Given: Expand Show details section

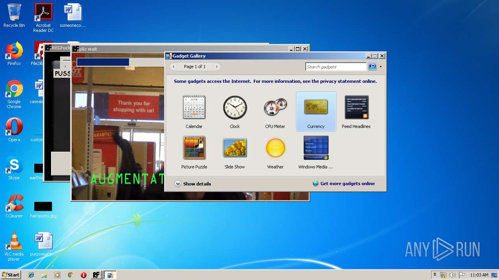Looking at the screenshot, I should (x=193, y=184).
